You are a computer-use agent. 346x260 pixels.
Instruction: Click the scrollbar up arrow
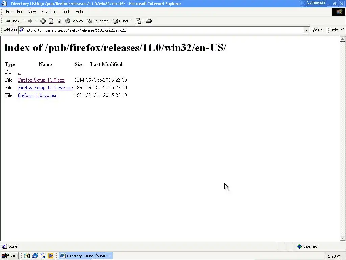343,39
